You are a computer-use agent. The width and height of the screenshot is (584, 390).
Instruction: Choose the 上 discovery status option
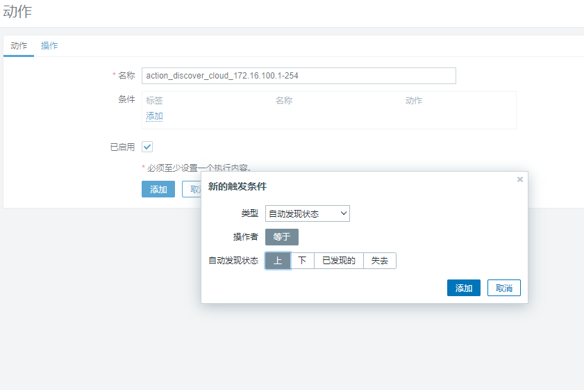[278, 261]
